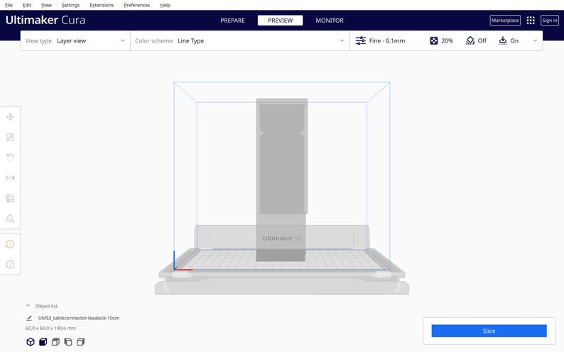Open the View menu
Viewport: 564px width, 352px height.
point(46,5)
